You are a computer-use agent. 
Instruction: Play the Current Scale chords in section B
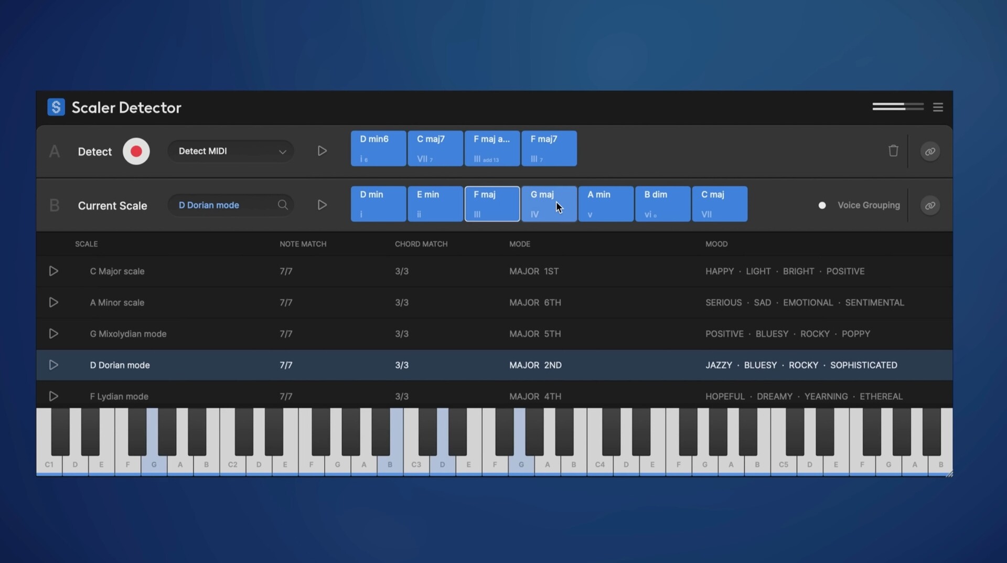click(322, 205)
